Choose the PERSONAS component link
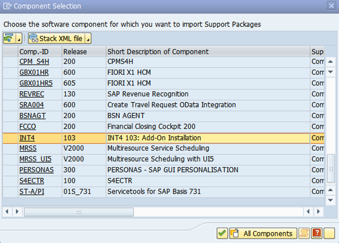The width and height of the screenshot is (339, 243). click(x=37, y=170)
